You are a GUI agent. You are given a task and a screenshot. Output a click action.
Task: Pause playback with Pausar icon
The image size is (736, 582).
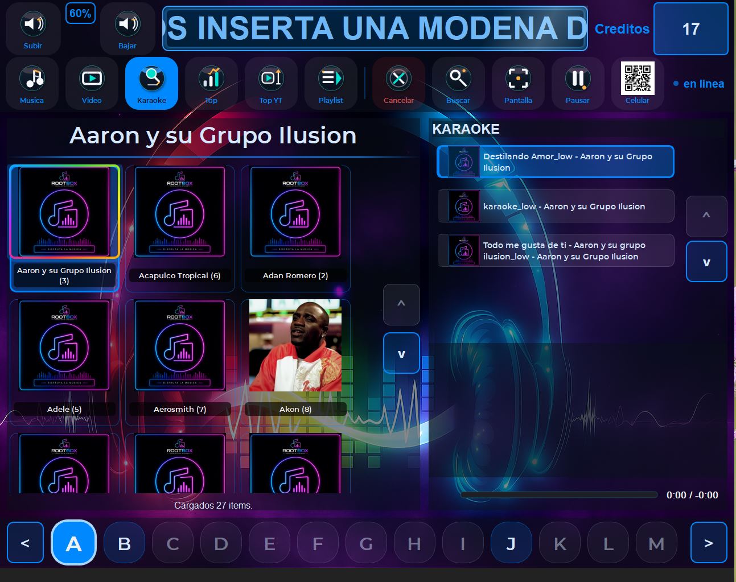578,83
